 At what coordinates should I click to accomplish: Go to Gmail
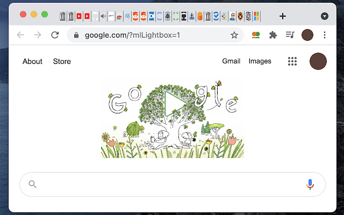(x=231, y=61)
